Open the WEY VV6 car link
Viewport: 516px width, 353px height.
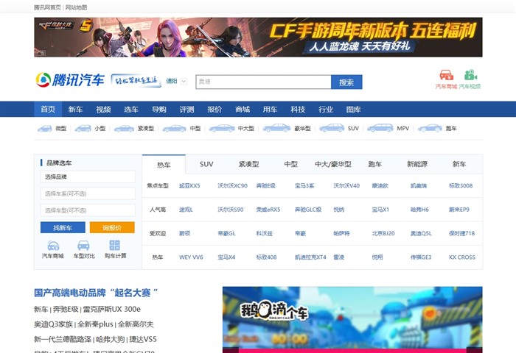tap(191, 257)
